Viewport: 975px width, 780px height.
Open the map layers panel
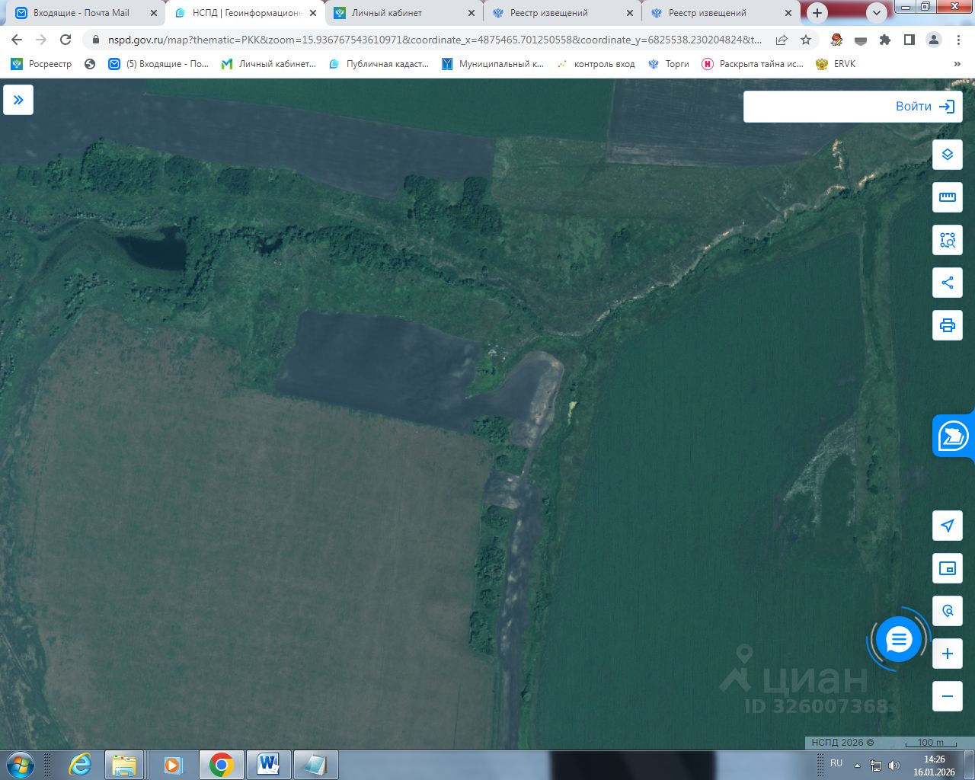click(948, 155)
